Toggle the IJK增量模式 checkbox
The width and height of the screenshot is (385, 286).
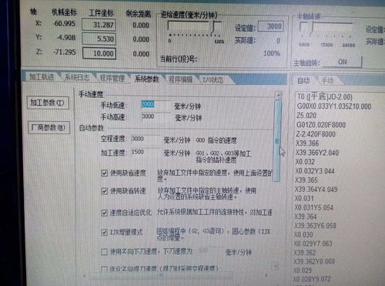click(x=104, y=233)
